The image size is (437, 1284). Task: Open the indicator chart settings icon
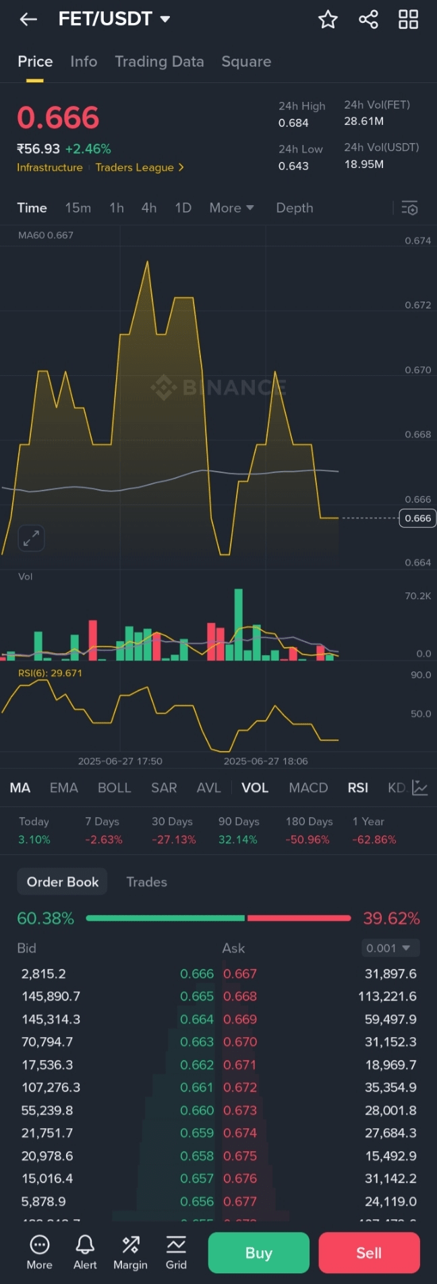point(419,787)
